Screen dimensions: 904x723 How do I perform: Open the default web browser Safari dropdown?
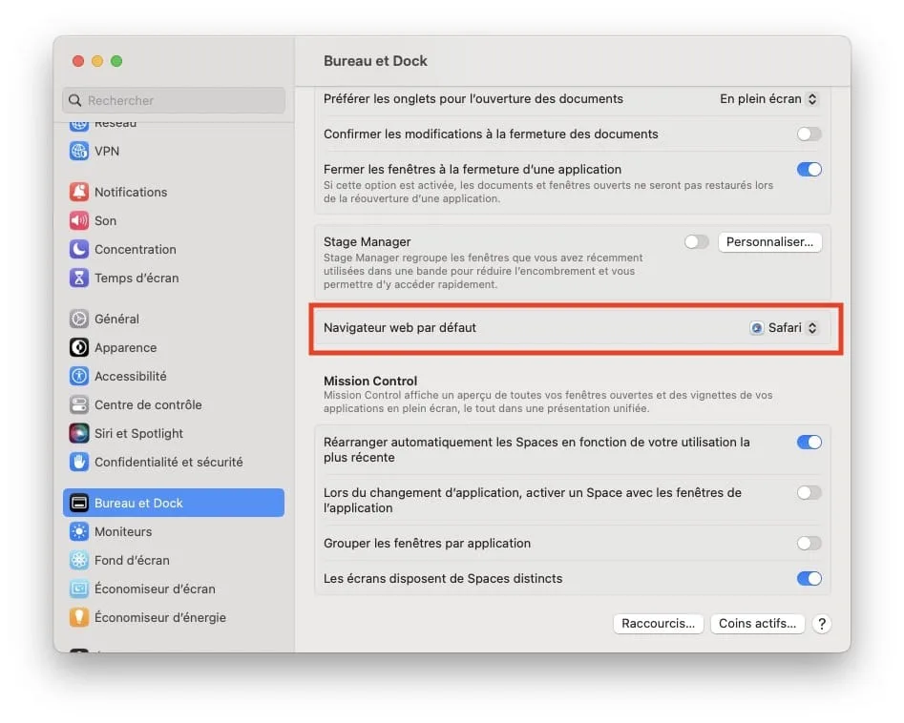pos(784,328)
